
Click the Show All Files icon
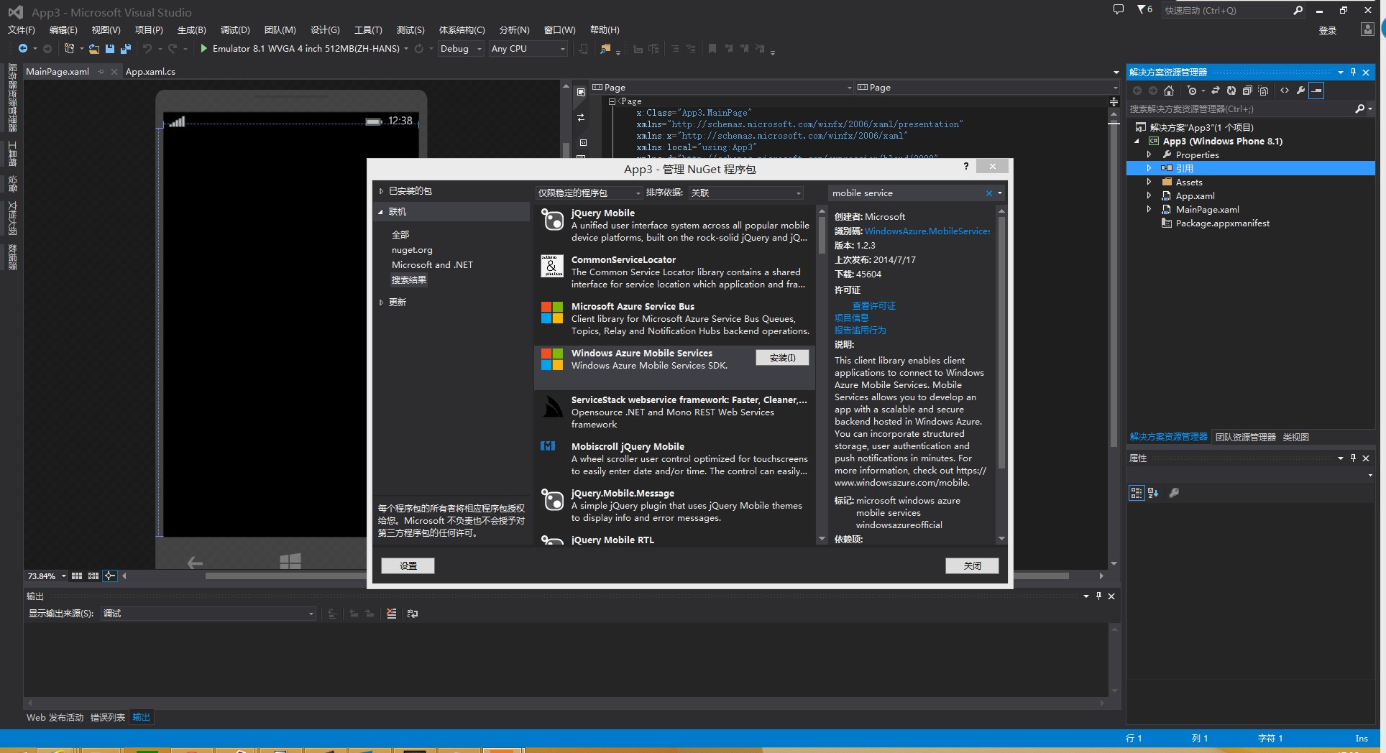[1263, 91]
